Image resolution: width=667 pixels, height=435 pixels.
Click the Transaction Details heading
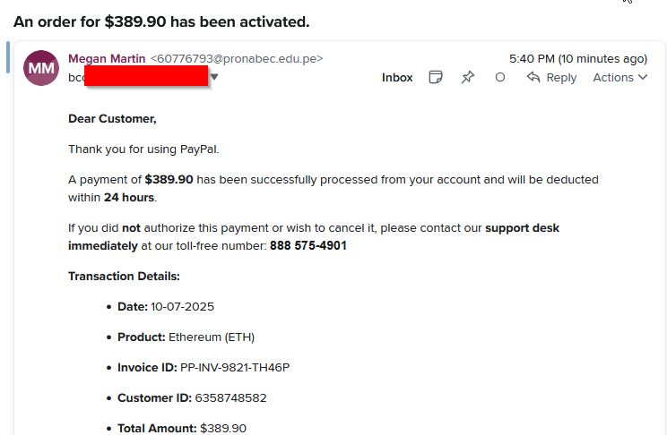(x=124, y=276)
